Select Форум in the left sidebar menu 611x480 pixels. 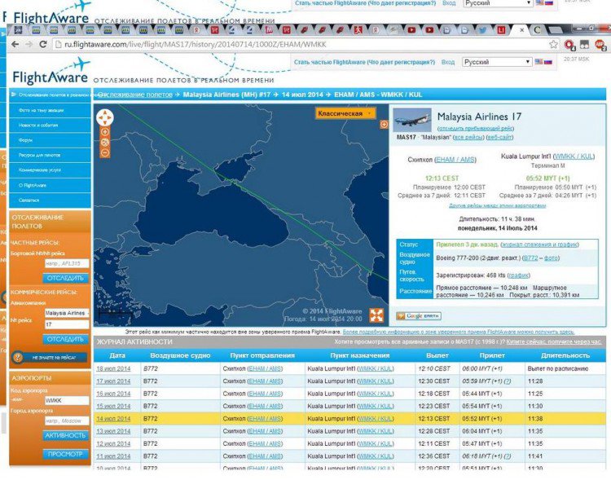click(x=28, y=139)
